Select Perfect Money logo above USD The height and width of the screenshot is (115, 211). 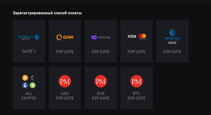(65, 82)
